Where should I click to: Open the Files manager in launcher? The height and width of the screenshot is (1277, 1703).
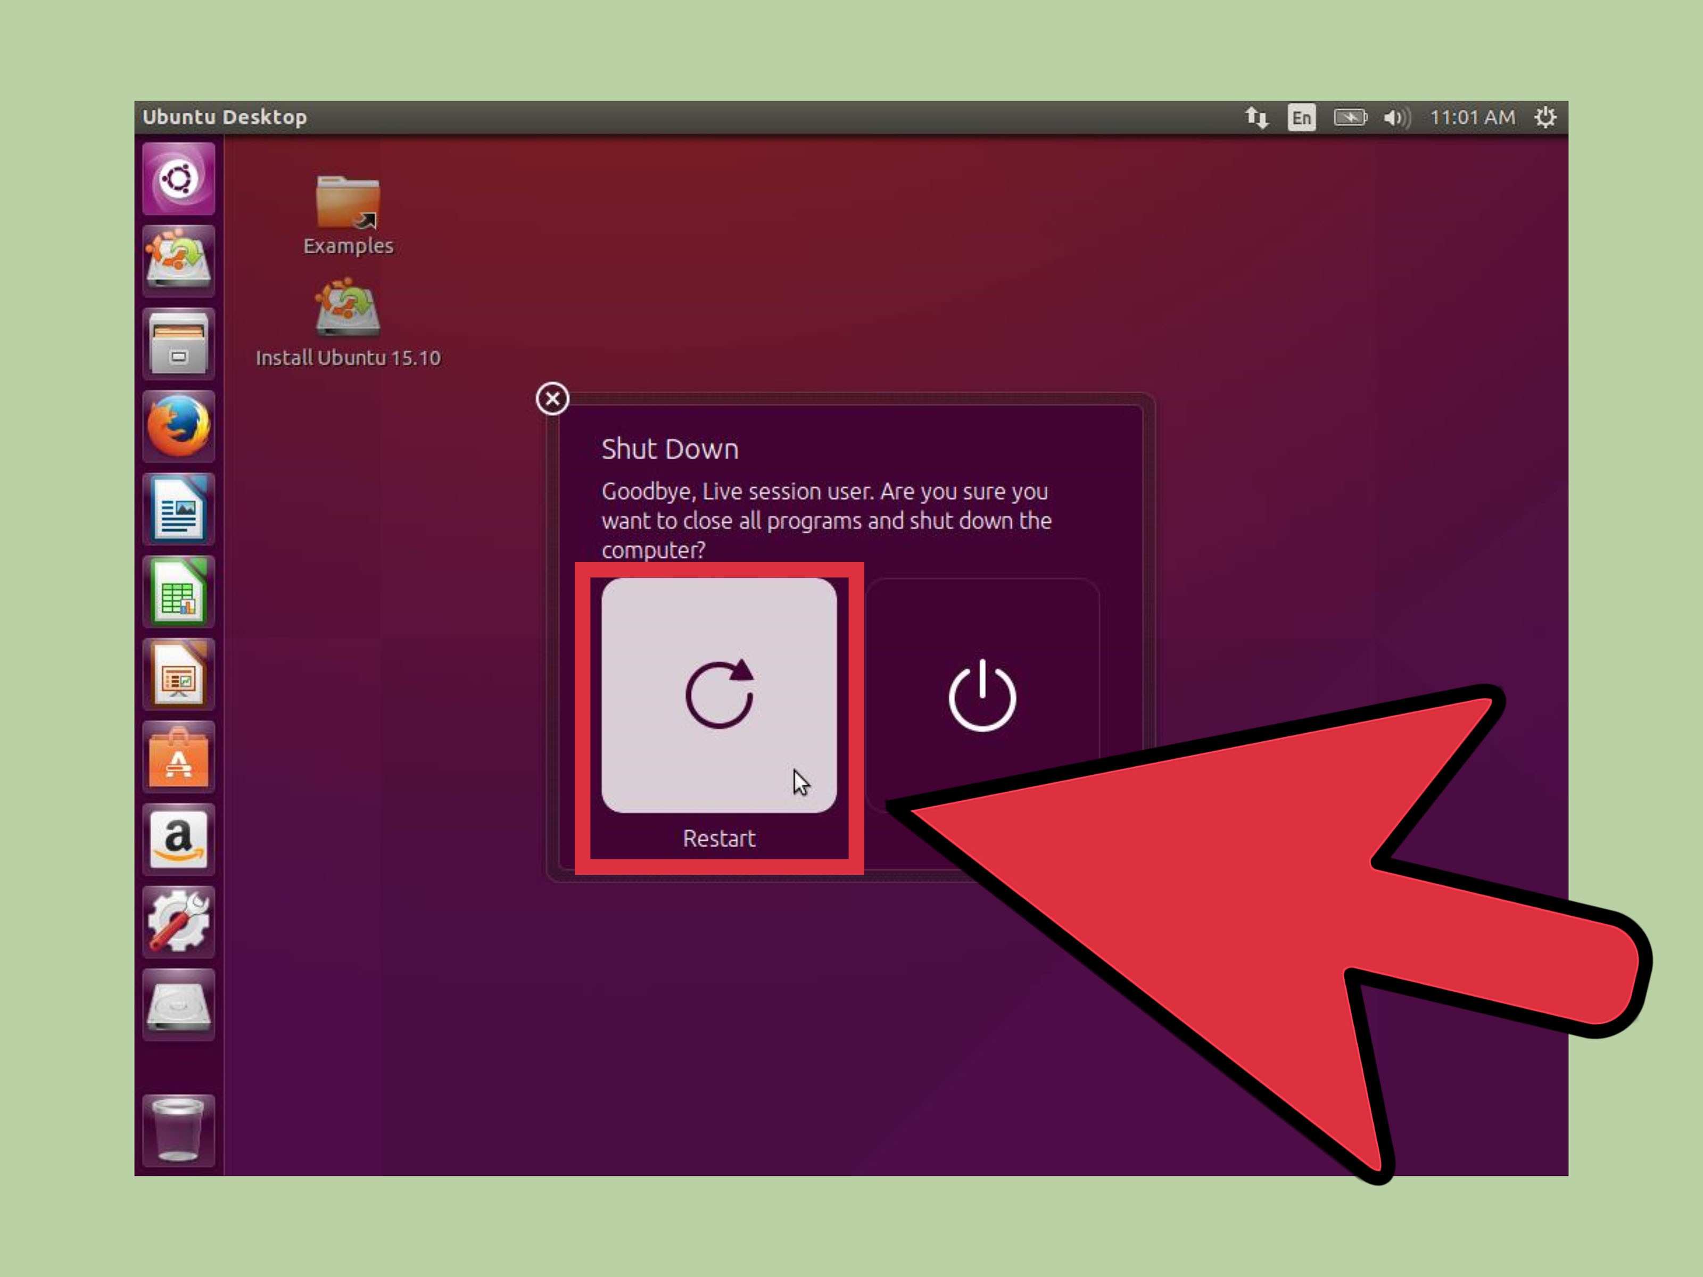[x=179, y=344]
